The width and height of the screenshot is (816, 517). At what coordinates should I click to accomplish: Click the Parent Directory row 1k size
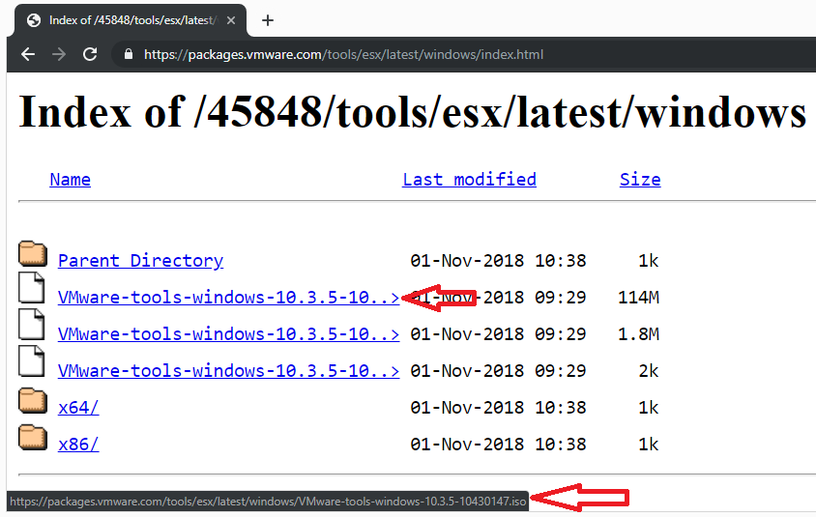tap(649, 261)
